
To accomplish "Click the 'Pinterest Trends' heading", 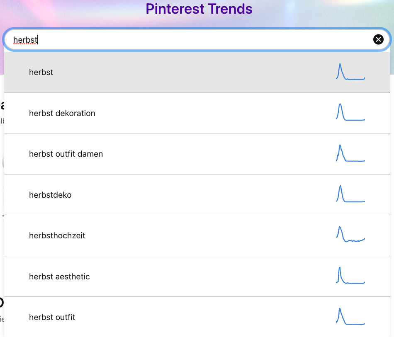I will tap(199, 9).
